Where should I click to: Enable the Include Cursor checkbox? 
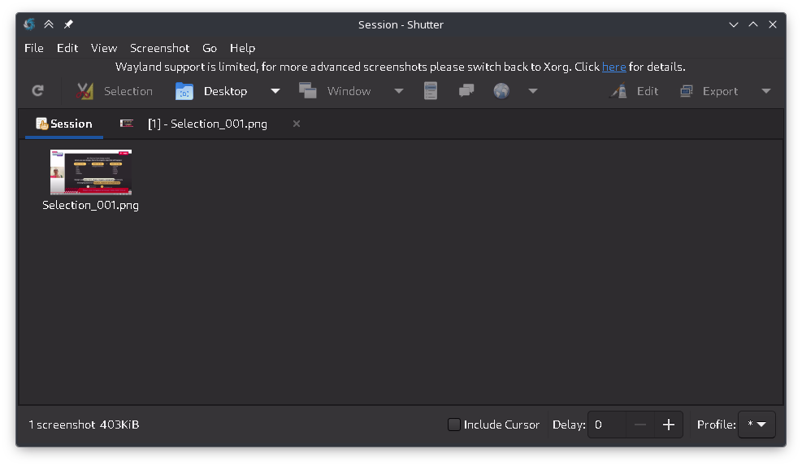click(454, 425)
